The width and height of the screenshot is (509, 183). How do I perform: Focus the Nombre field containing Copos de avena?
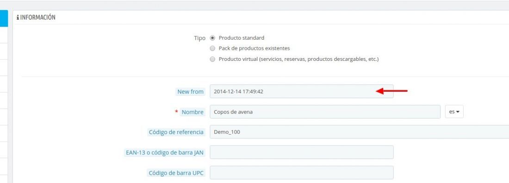tap(325, 112)
